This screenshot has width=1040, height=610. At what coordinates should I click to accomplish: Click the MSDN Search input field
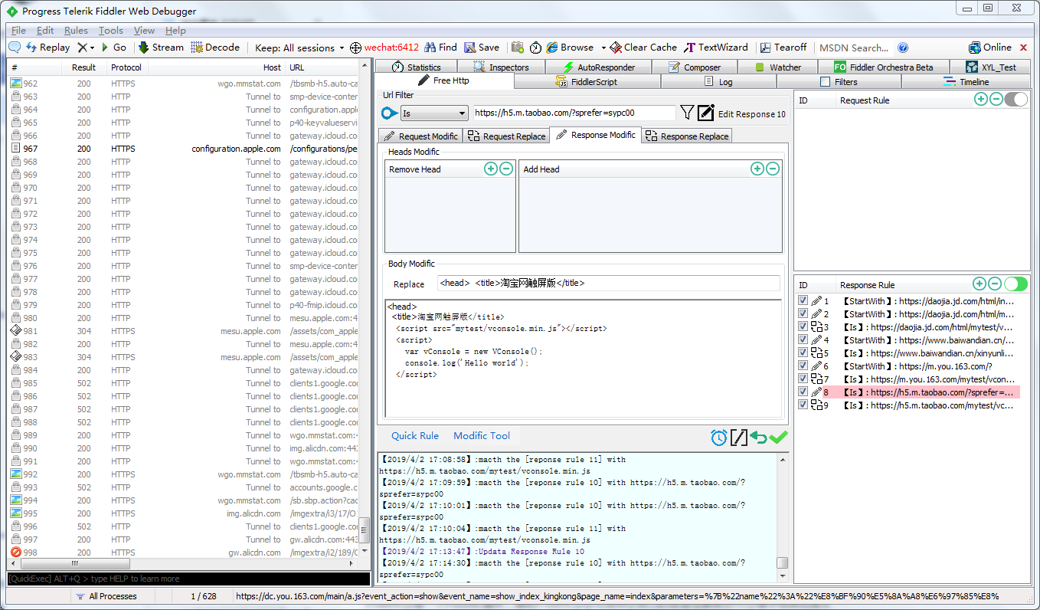854,48
